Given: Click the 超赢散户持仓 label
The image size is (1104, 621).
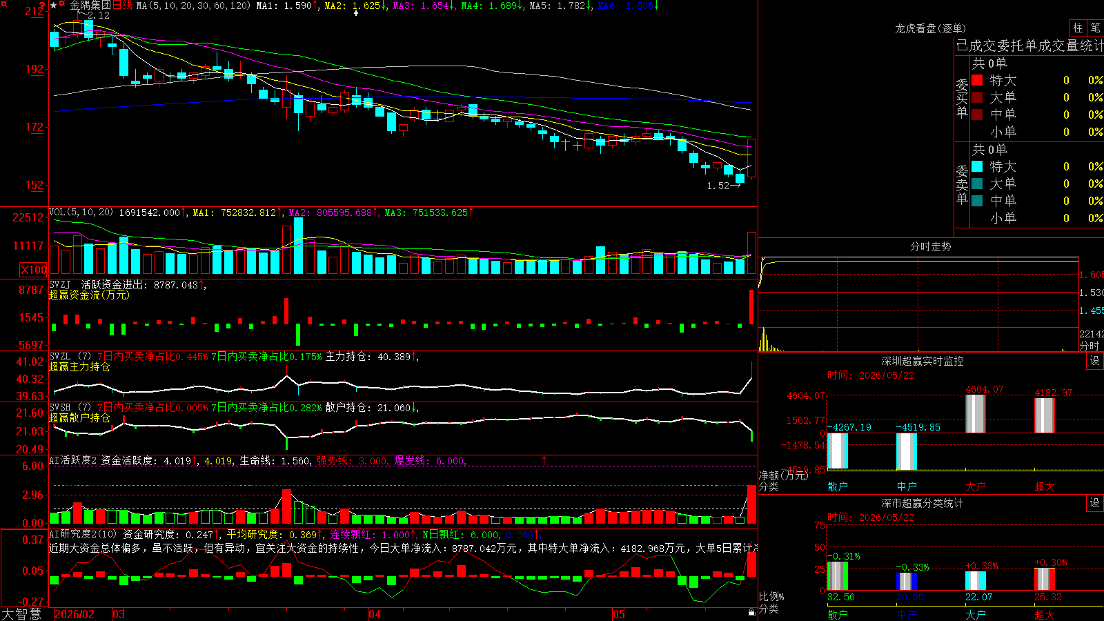Looking at the screenshot, I should tap(79, 417).
